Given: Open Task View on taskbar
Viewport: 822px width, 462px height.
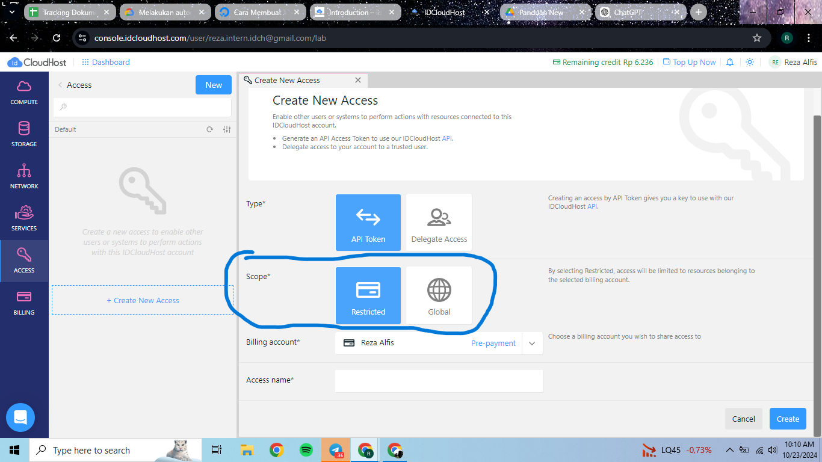Looking at the screenshot, I should [x=217, y=450].
